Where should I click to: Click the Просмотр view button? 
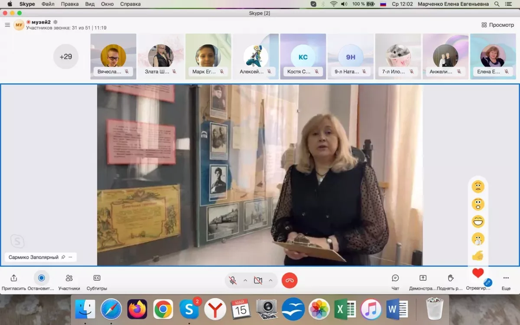pos(497,25)
